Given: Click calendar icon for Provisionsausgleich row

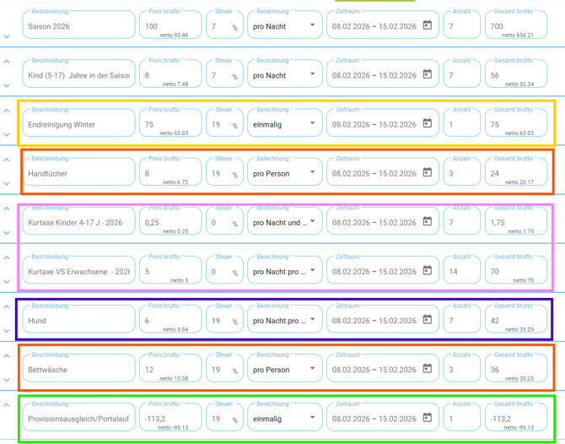Looking at the screenshot, I should [x=428, y=419].
